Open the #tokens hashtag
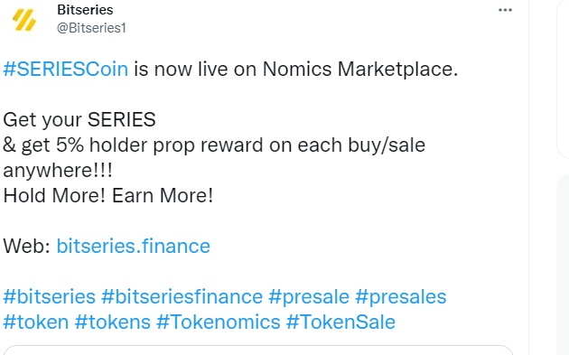This screenshot has width=569, height=355. [113, 322]
